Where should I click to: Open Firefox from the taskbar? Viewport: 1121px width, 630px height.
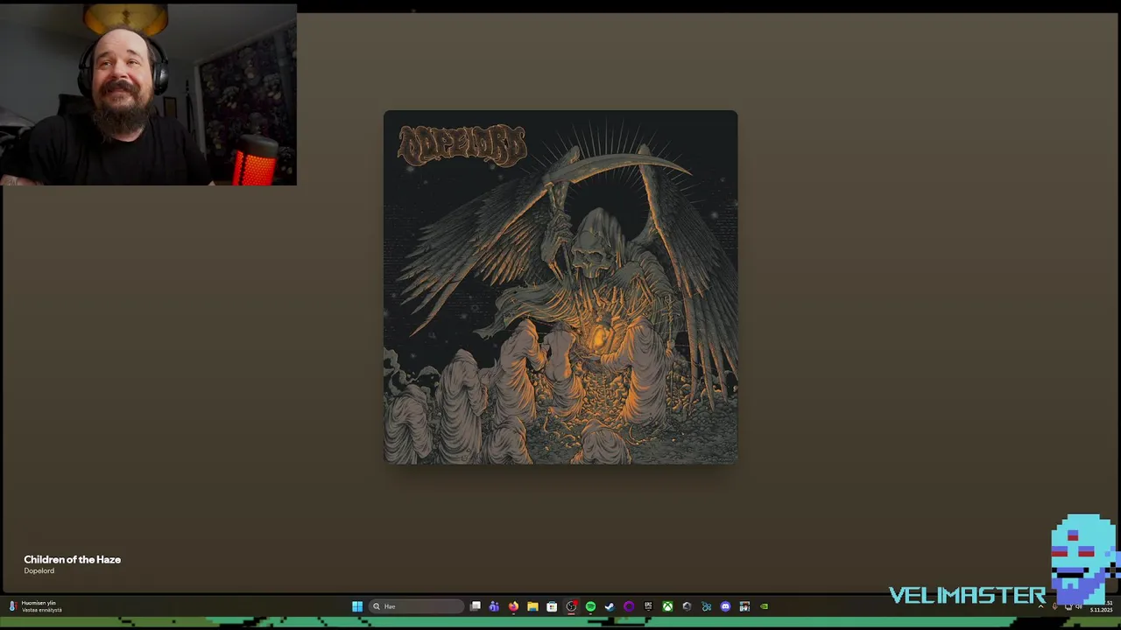[x=513, y=606]
